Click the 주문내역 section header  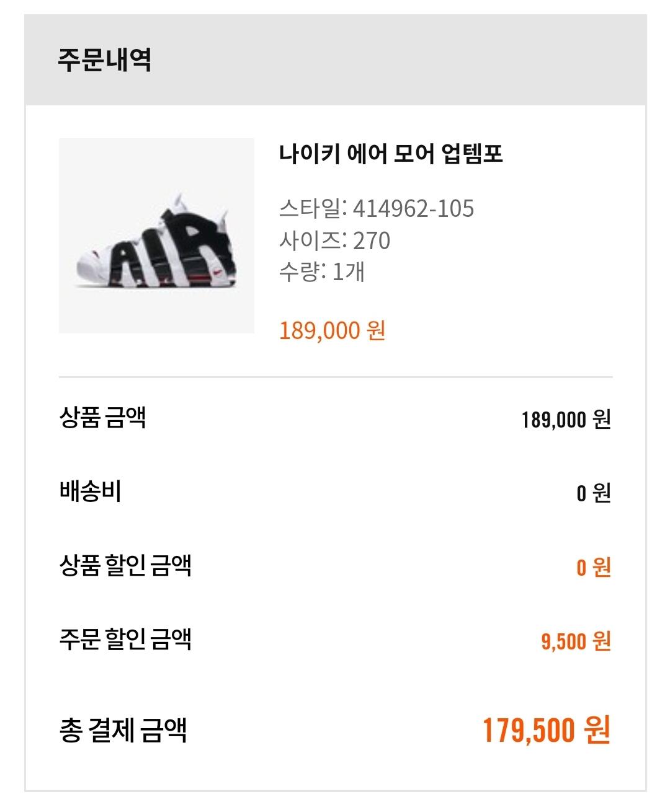tap(105, 60)
